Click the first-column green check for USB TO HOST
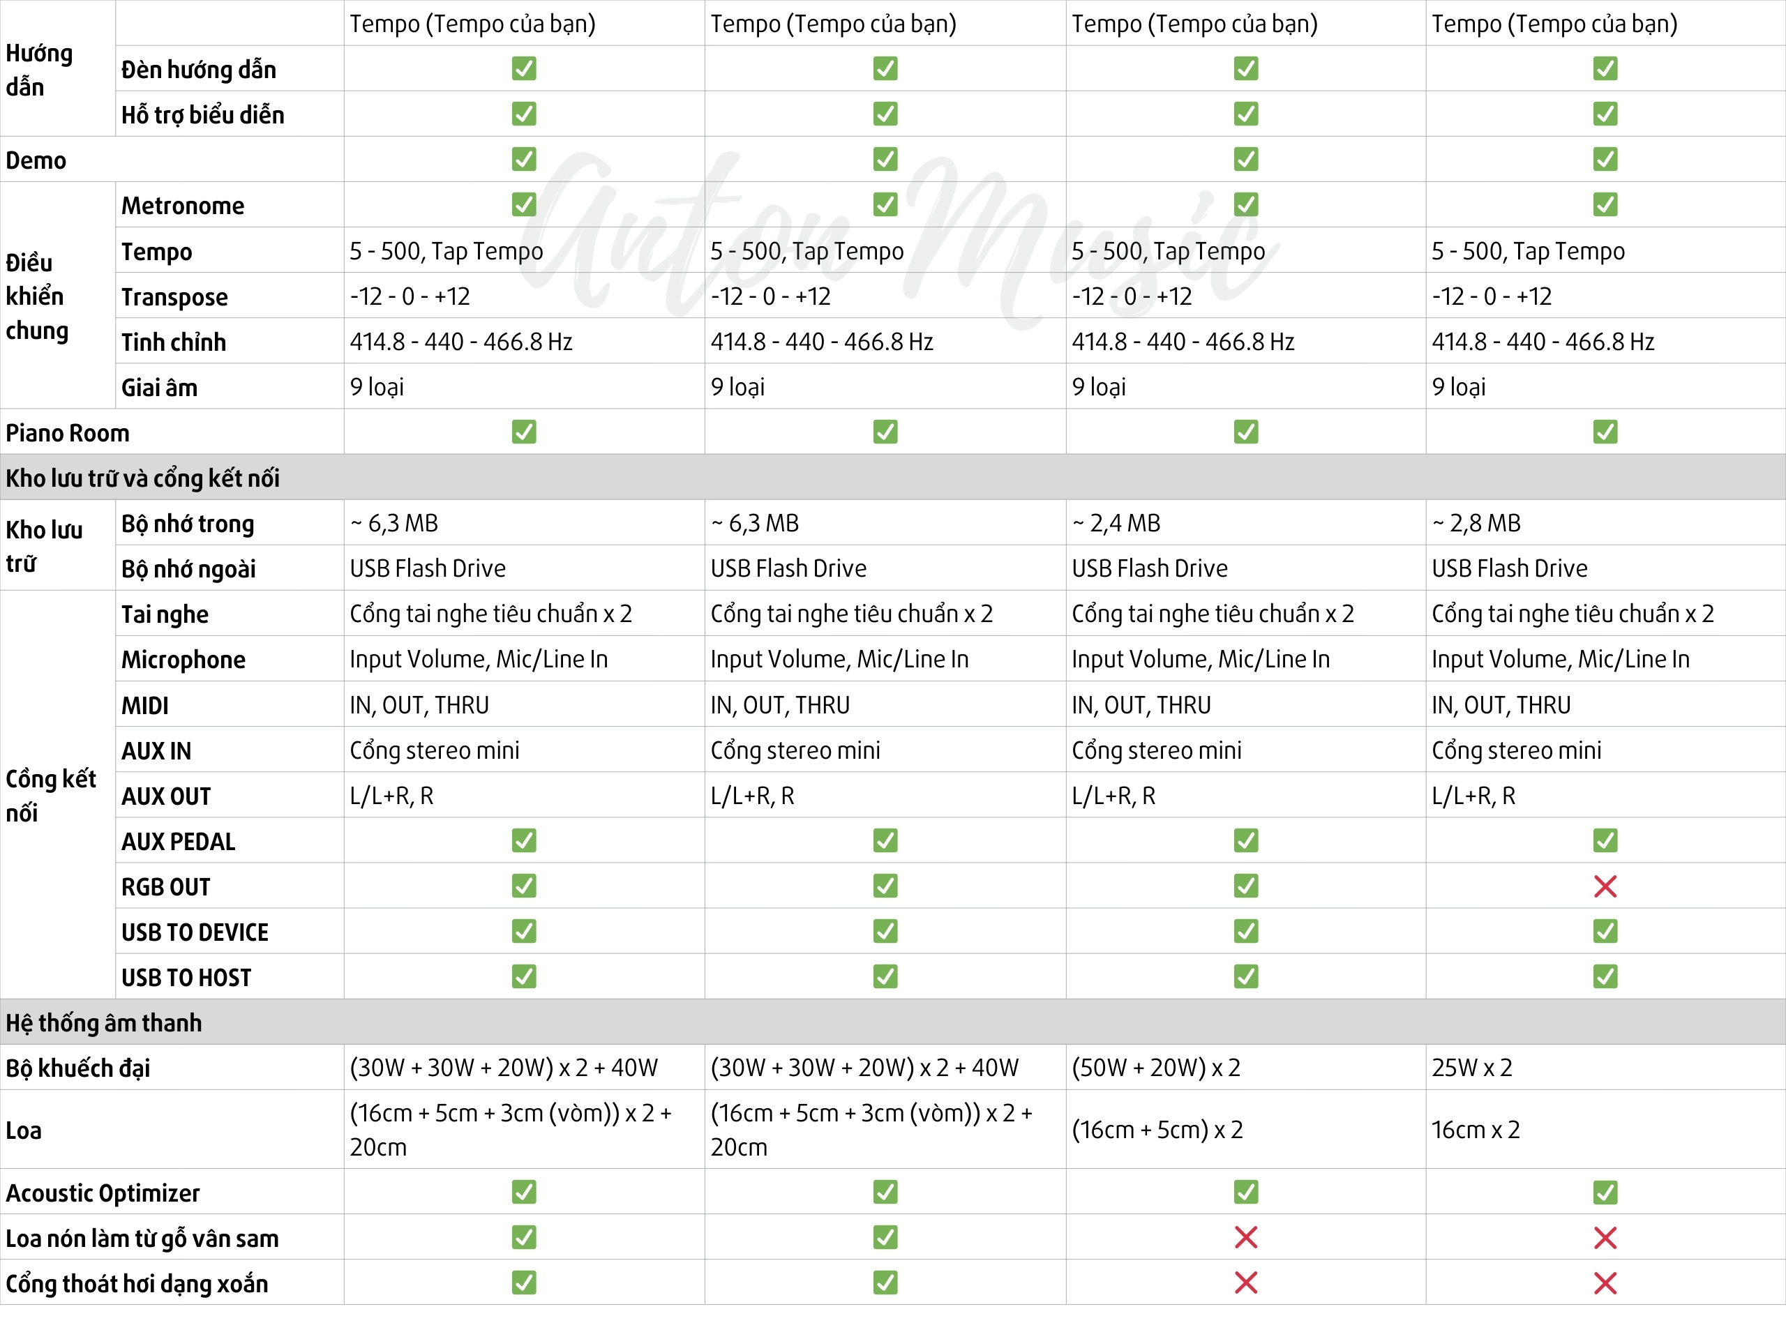Screen dimensions: 1786x1339 pos(523,976)
